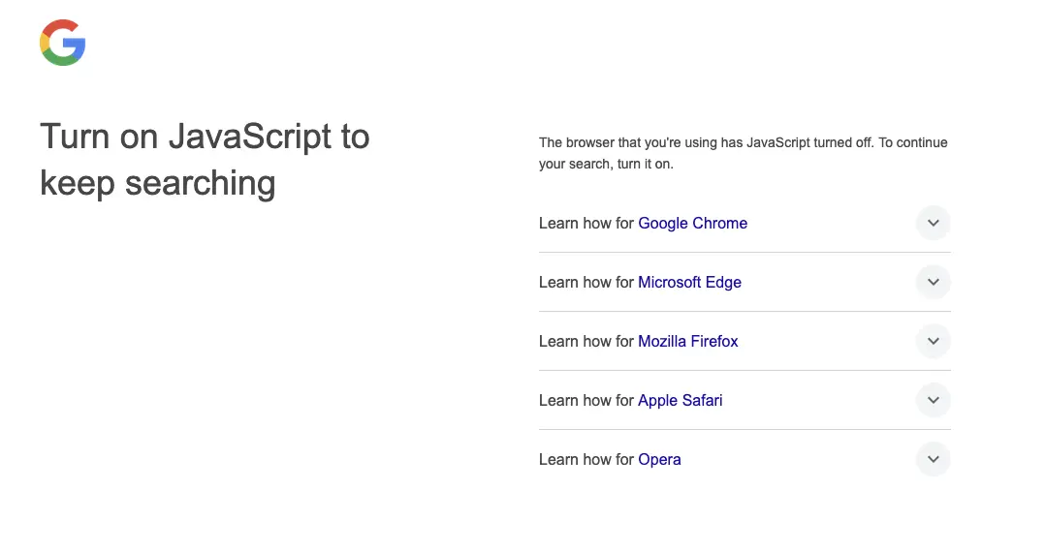Click "Learn how for" text in Edge row
1045x551 pixels.
(x=586, y=282)
